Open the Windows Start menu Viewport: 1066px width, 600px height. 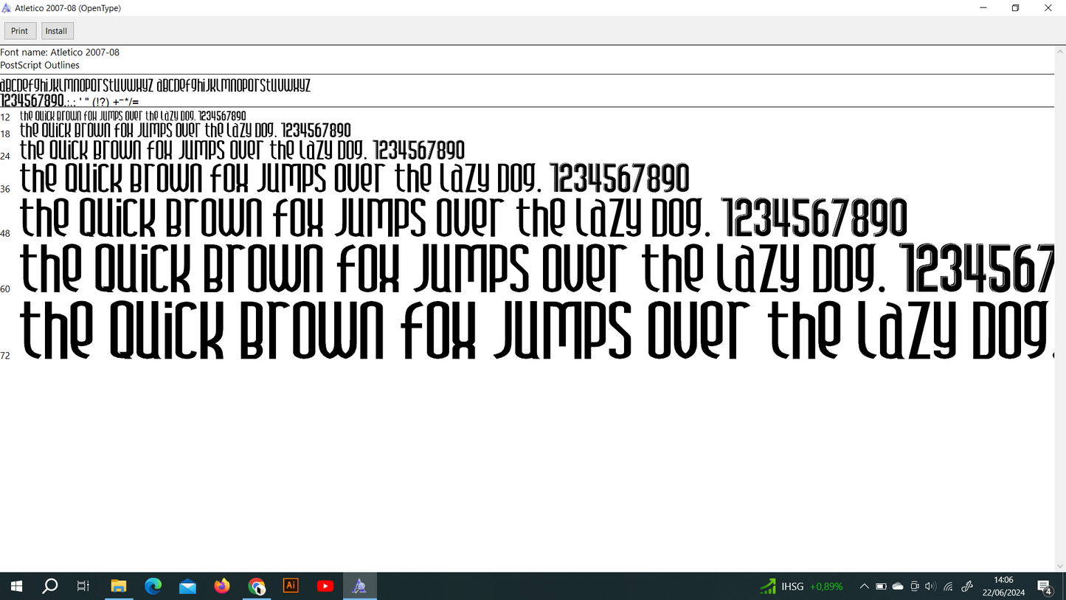pos(16,587)
